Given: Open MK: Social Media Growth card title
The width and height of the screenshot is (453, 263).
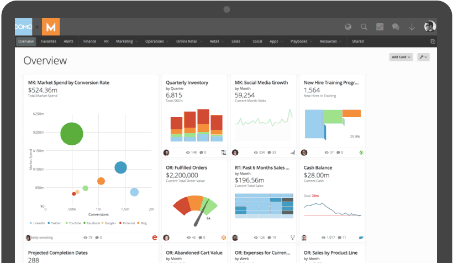Looking at the screenshot, I should 261,82.
